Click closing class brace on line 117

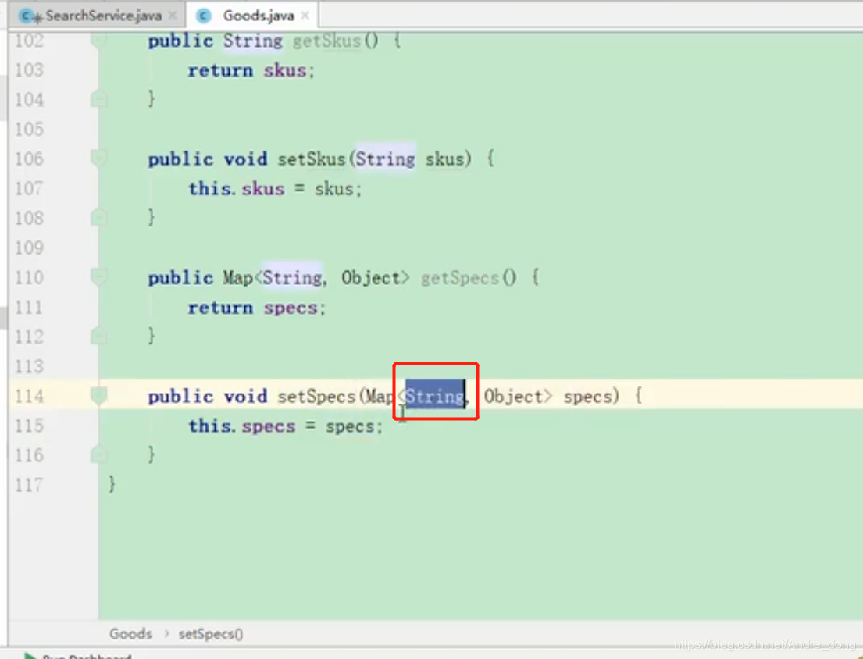click(112, 484)
